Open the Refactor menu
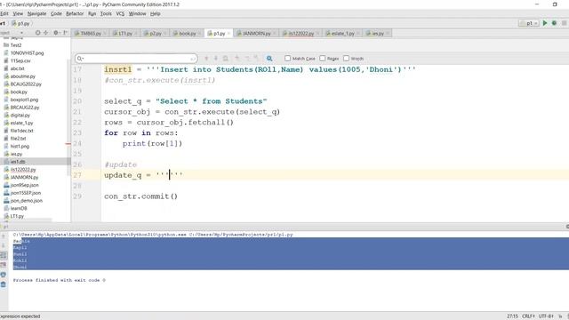Screen dimensions: 569x320 [x=75, y=13]
